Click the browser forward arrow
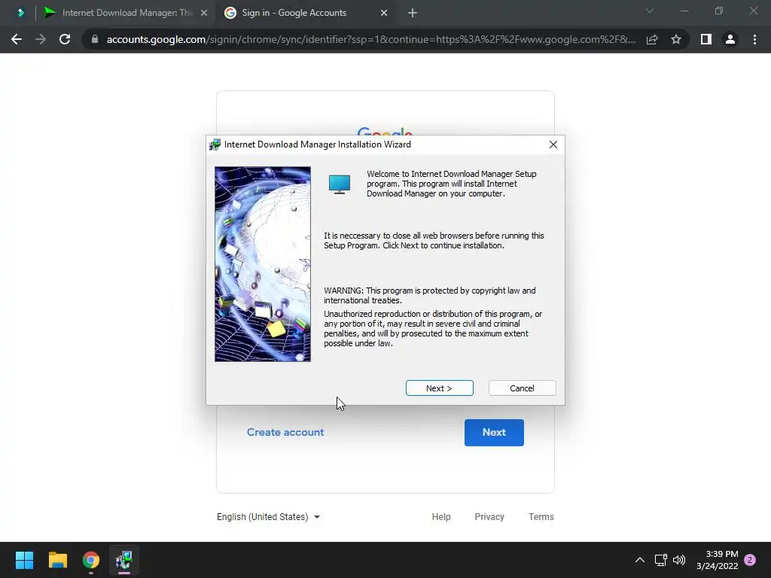 [41, 39]
